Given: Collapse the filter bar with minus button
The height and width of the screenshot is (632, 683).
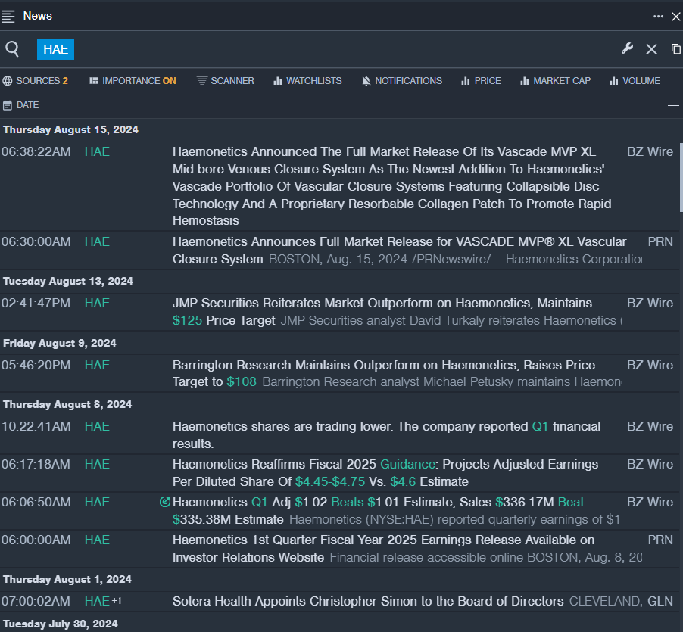Looking at the screenshot, I should click(672, 105).
